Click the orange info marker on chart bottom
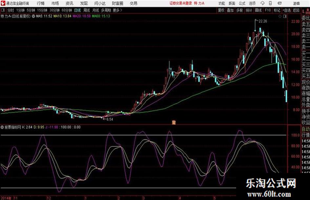 [x=174, y=122]
